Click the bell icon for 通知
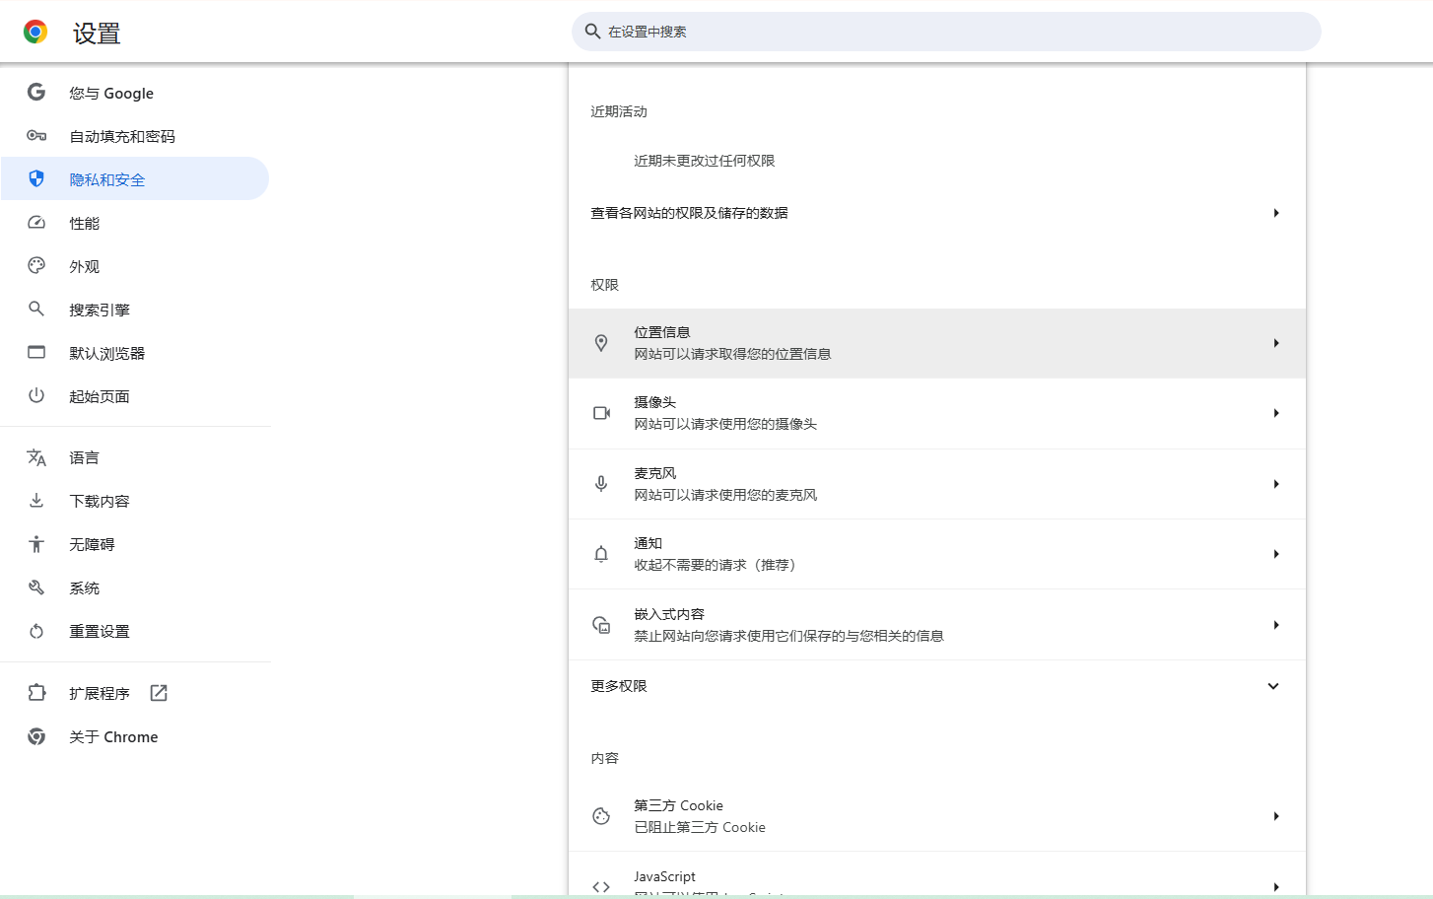The width and height of the screenshot is (1433, 899). click(x=601, y=554)
